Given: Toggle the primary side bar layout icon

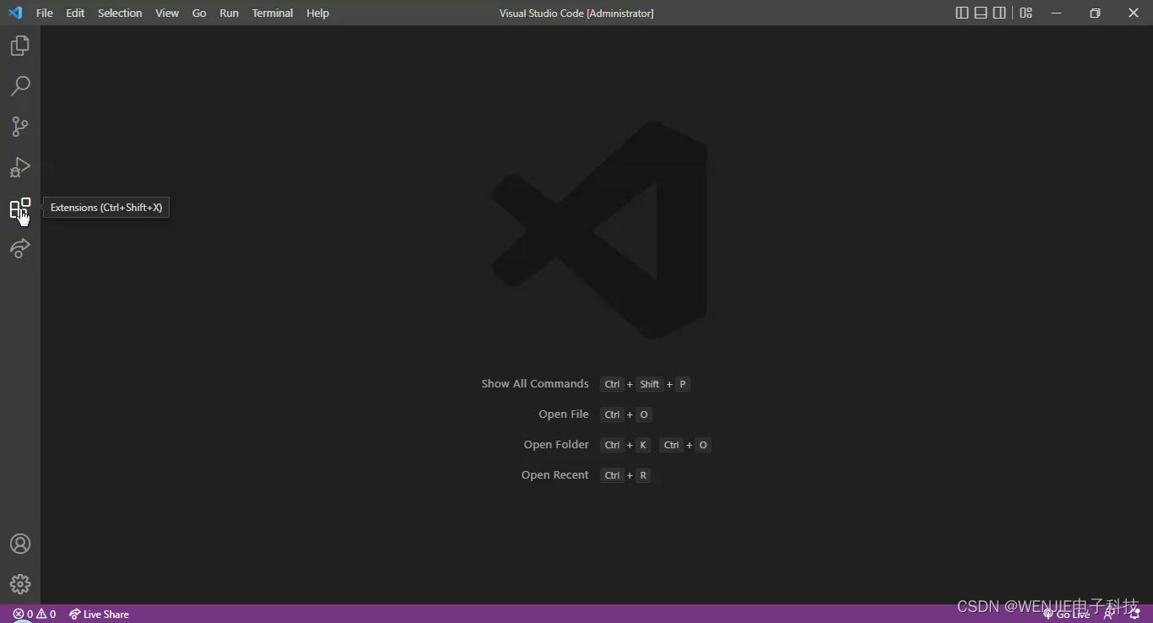Looking at the screenshot, I should [x=962, y=13].
